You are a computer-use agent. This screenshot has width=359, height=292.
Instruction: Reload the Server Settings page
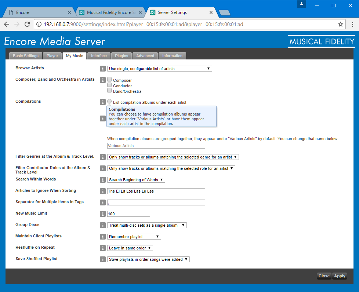[x=27, y=24]
